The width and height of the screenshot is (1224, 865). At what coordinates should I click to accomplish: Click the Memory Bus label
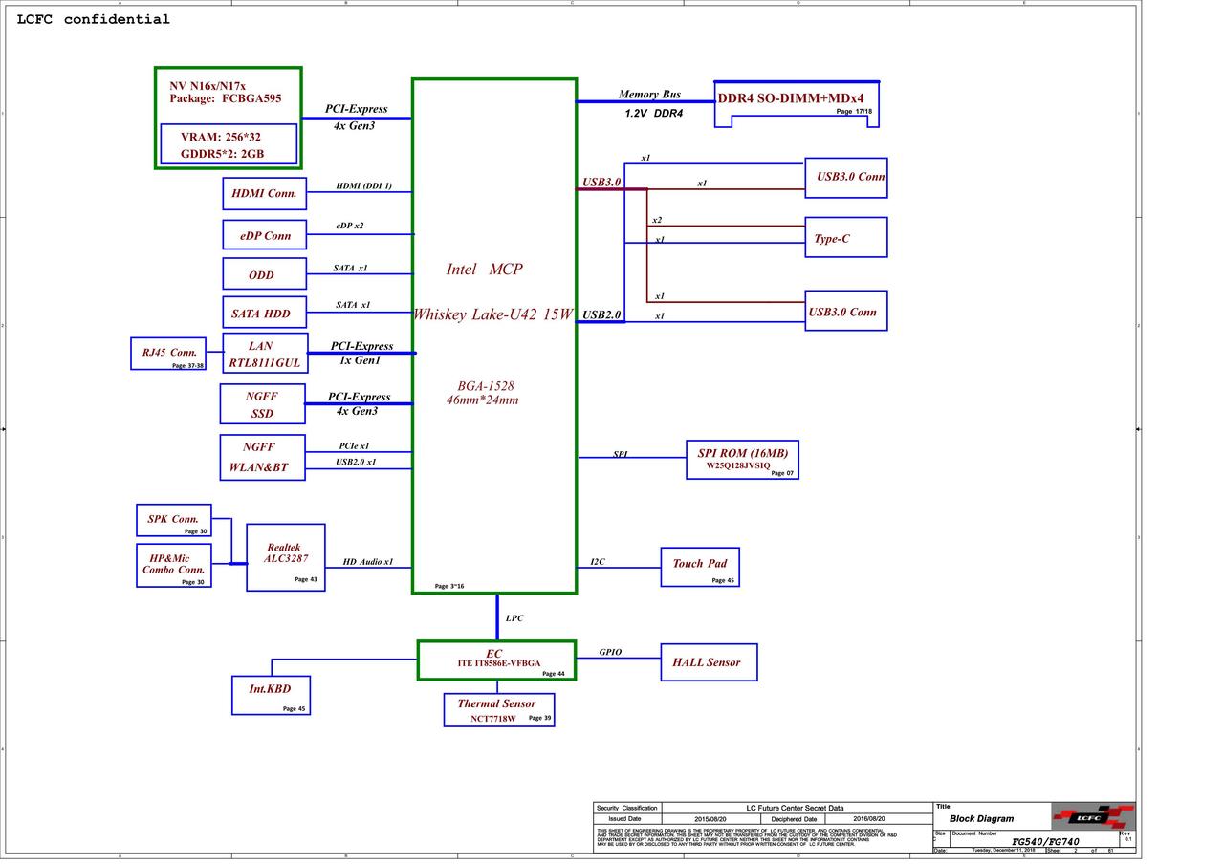point(649,94)
